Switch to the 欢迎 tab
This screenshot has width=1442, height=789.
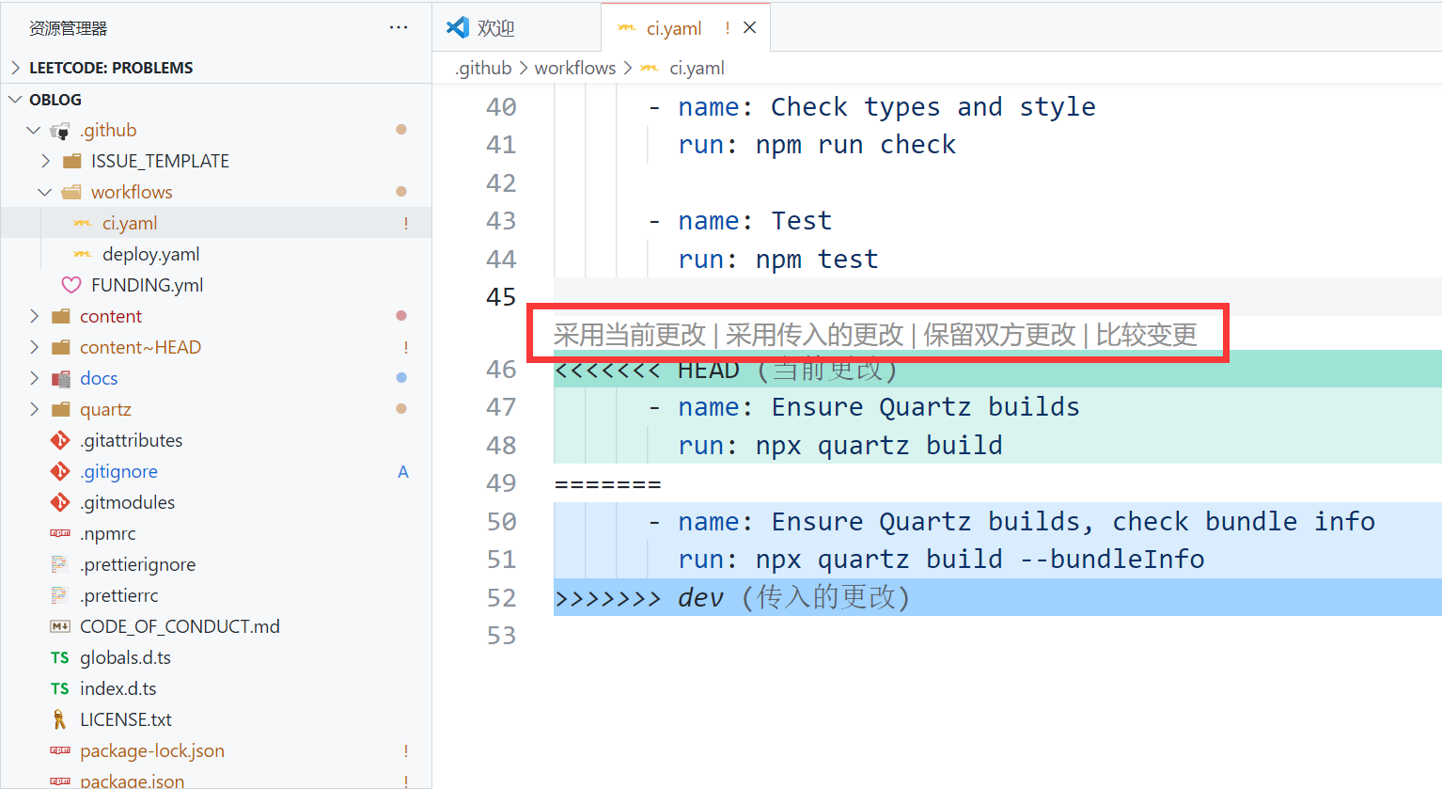click(x=495, y=28)
